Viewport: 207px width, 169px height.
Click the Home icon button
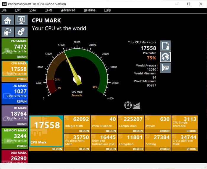[x=8, y=20]
